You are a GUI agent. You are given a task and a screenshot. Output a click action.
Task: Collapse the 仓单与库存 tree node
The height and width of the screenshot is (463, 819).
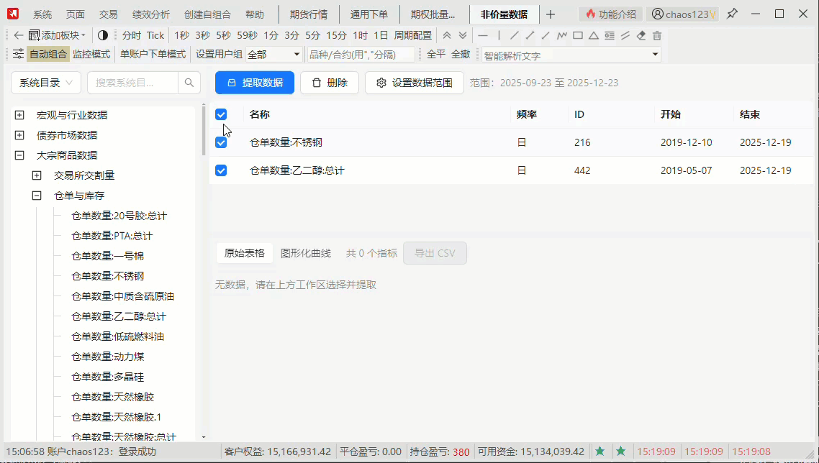37,196
